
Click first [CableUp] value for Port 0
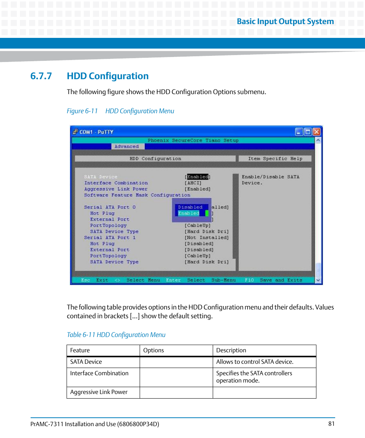[x=197, y=225]
